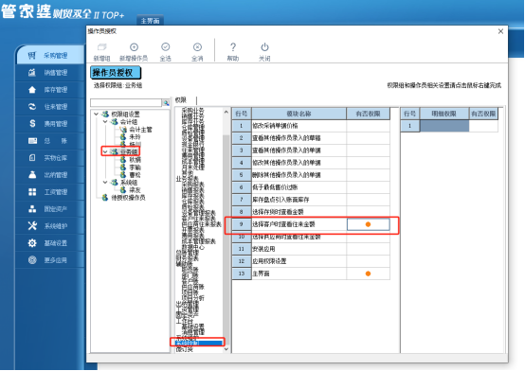Toggle permission for 修改采购单据价格 row 1
525x371 pixels.
click(368, 126)
